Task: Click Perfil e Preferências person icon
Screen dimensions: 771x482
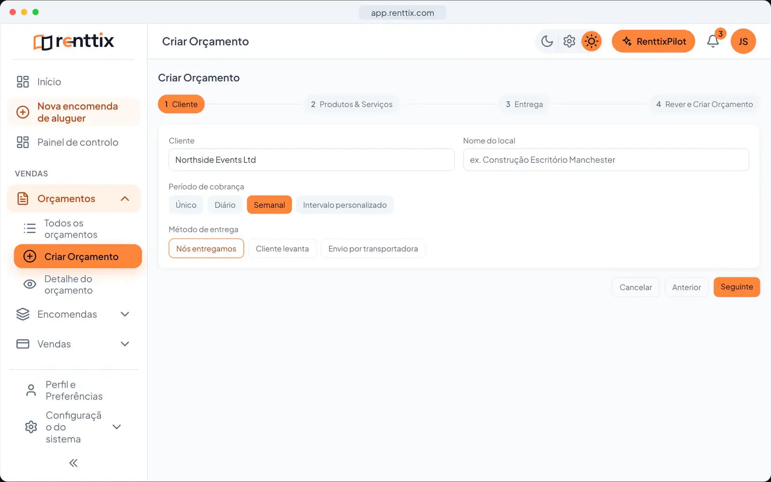Action: click(31, 390)
